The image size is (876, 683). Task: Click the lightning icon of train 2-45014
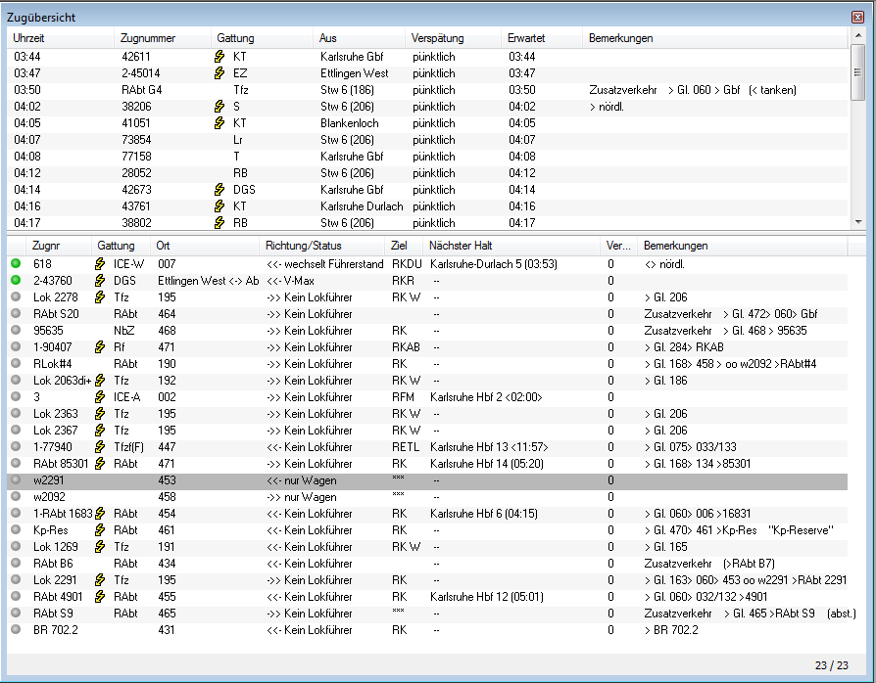coord(219,73)
